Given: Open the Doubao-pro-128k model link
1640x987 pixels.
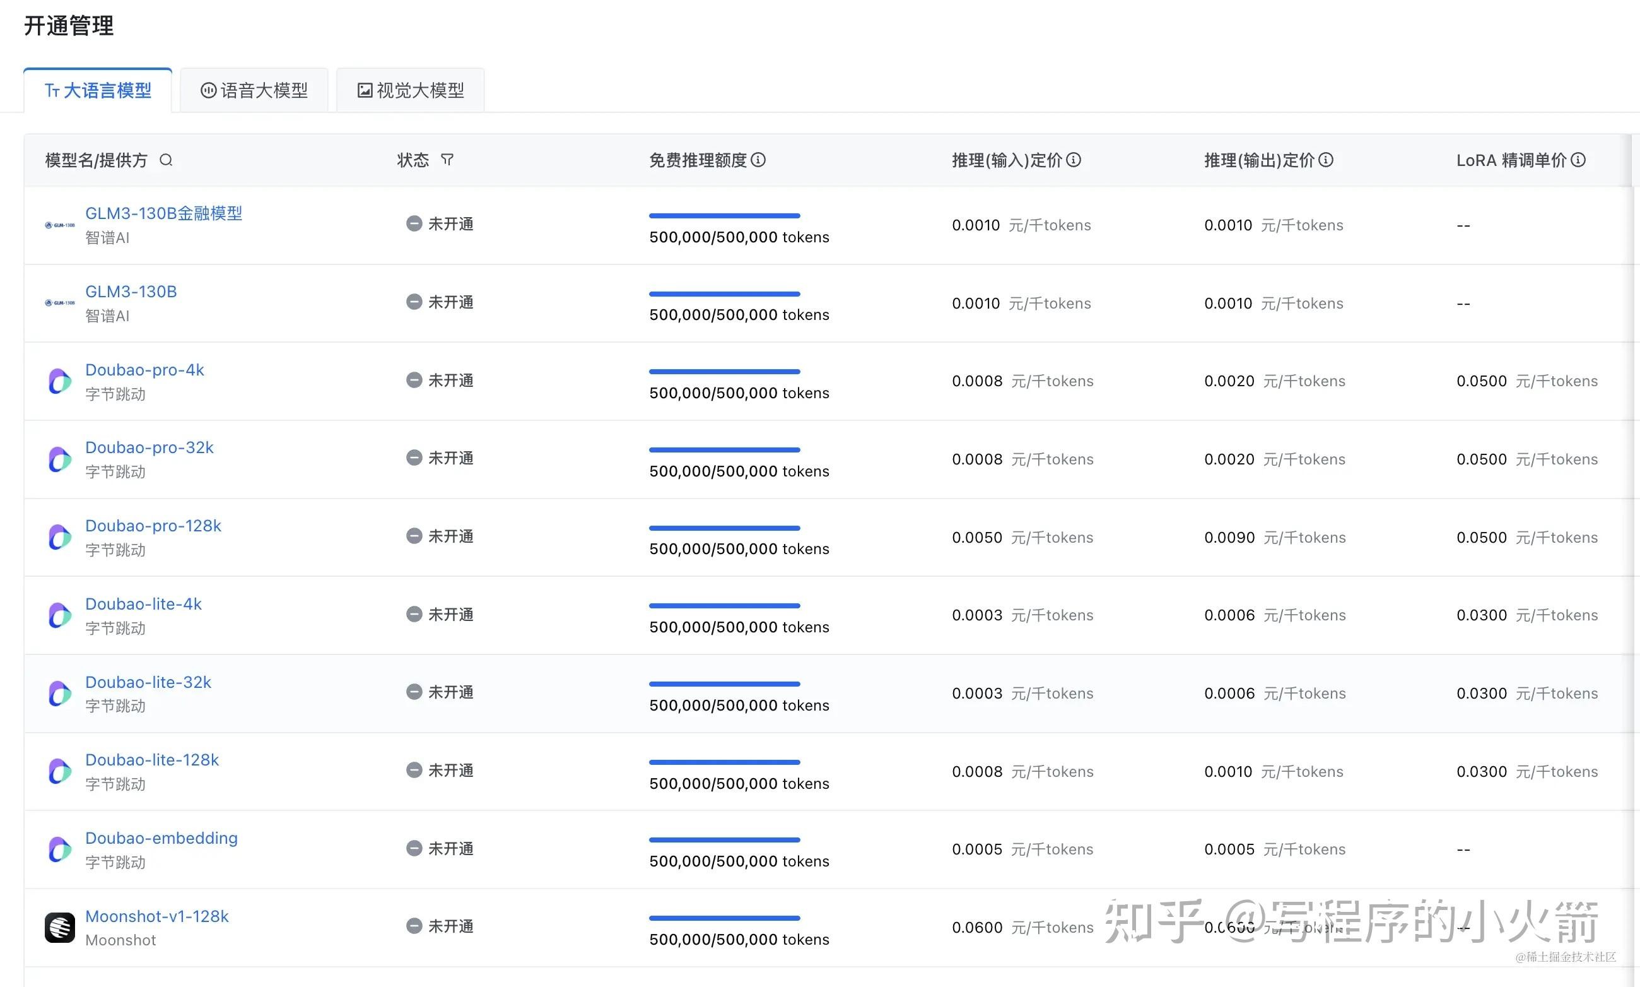Looking at the screenshot, I should click(153, 526).
